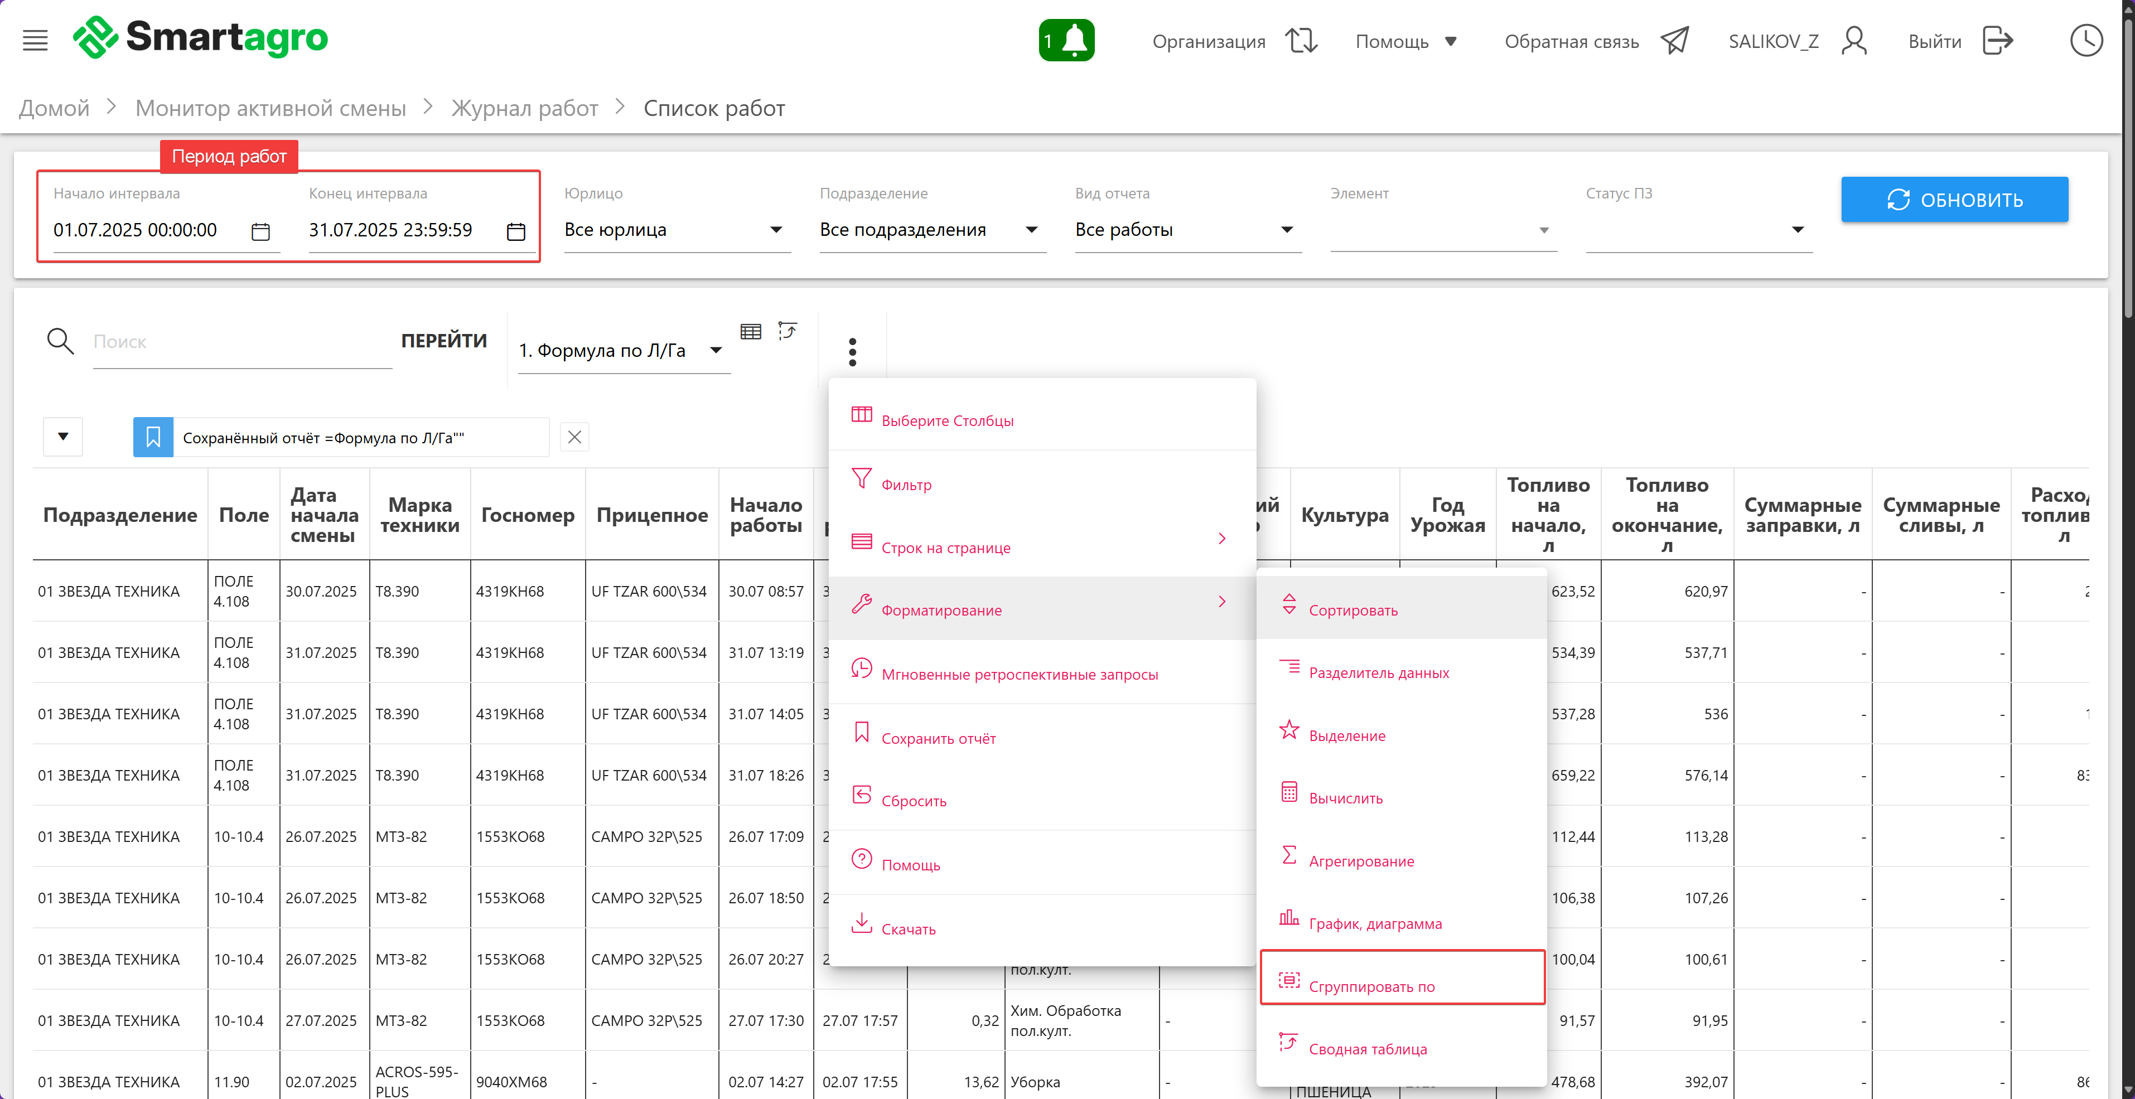Image resolution: width=2135 pixels, height=1099 pixels.
Task: Click the ПЕРЕЙТИ button
Action: click(x=443, y=341)
